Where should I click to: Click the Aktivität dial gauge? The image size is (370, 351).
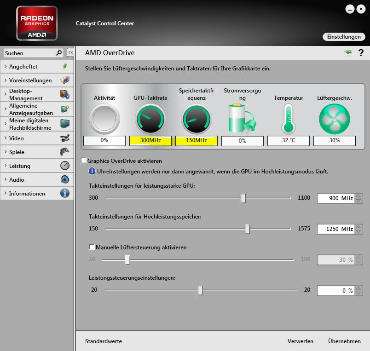click(104, 119)
